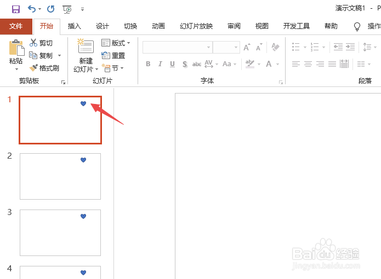Click 复制 (Copy) button
Screen dimensions: 381x279
[x=41, y=55]
